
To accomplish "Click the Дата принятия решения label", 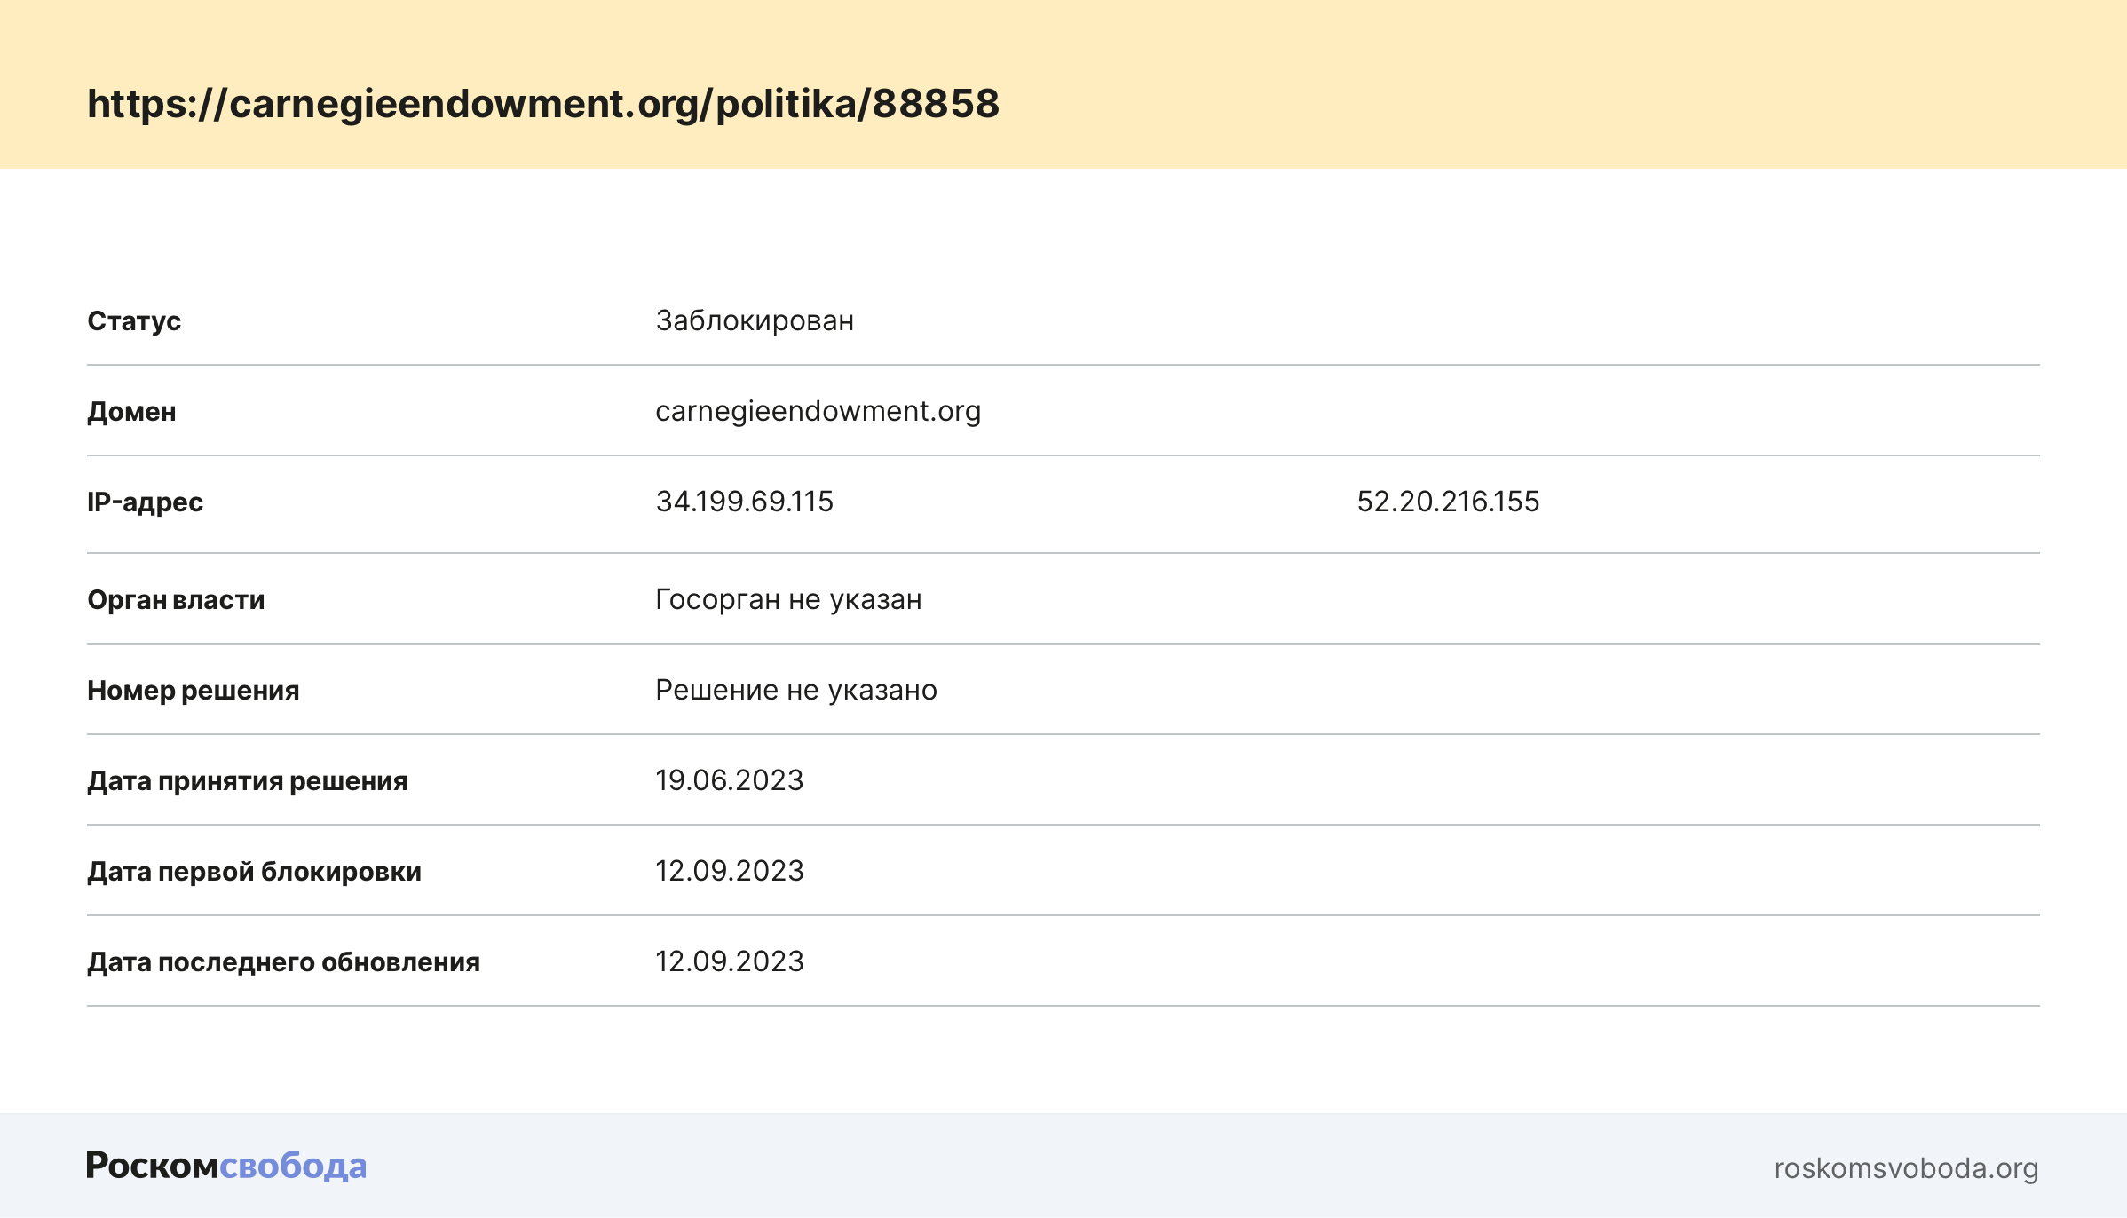I will [247, 781].
